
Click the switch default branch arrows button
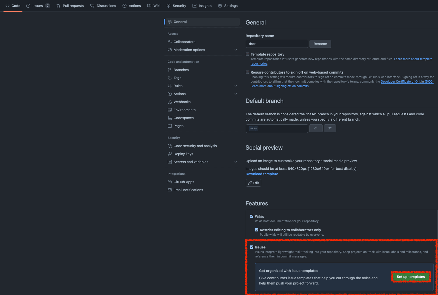pyautogui.click(x=330, y=128)
